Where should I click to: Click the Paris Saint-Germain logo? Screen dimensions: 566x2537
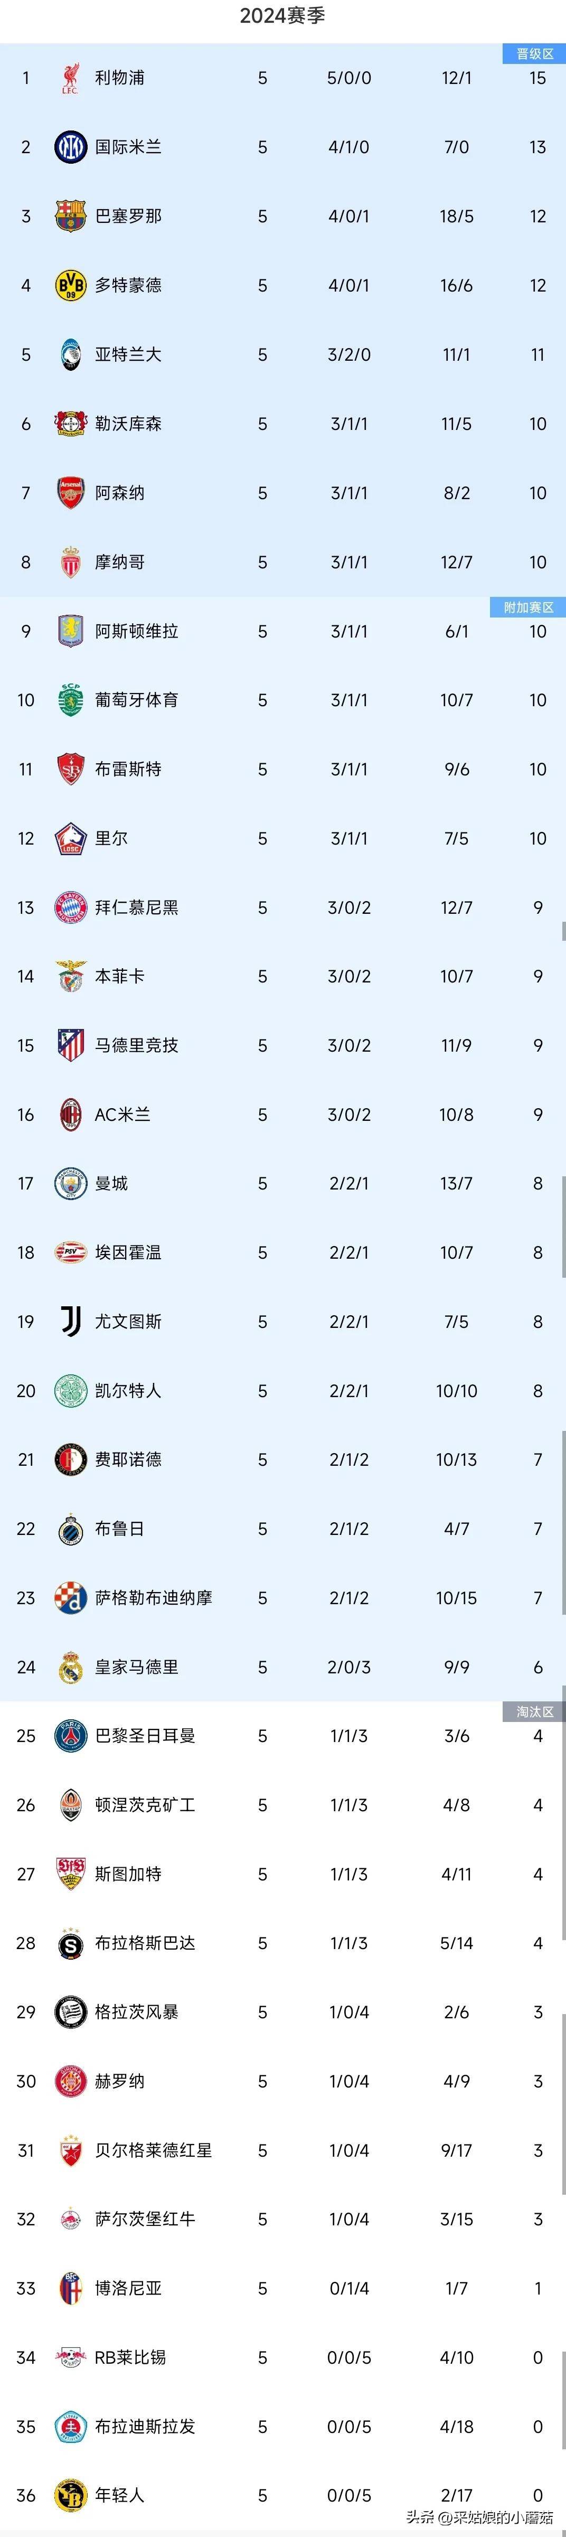pos(70,1736)
